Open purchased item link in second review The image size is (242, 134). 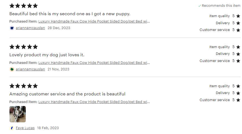coord(94,63)
